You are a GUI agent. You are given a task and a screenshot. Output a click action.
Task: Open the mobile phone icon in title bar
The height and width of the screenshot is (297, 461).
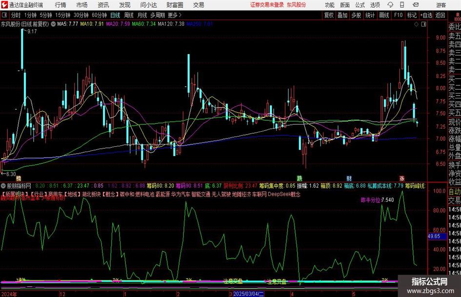402,5
